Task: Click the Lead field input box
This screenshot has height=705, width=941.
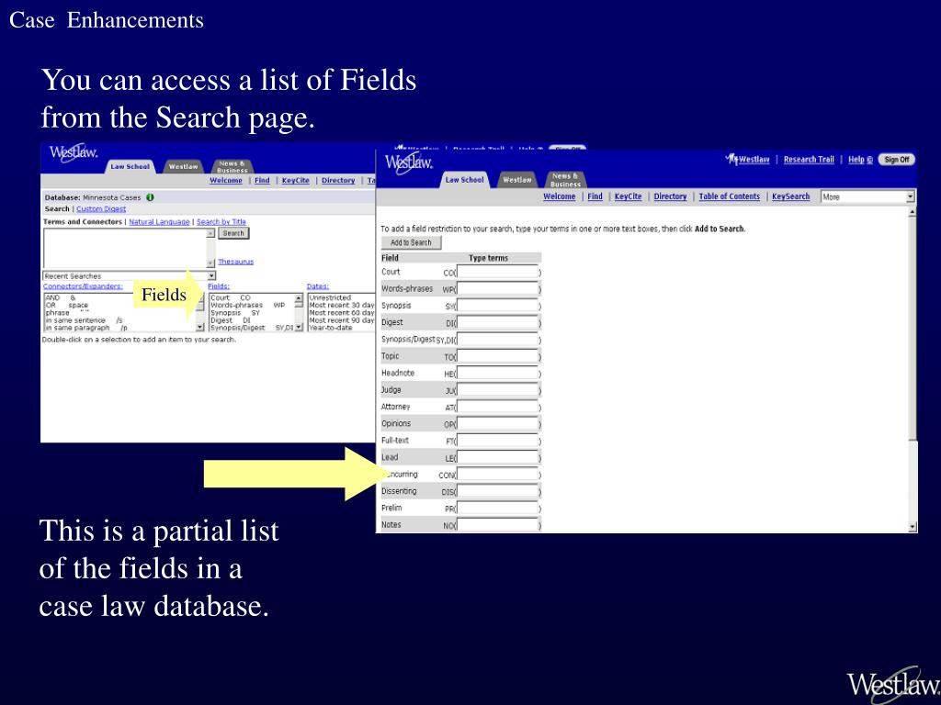Action: [x=497, y=457]
